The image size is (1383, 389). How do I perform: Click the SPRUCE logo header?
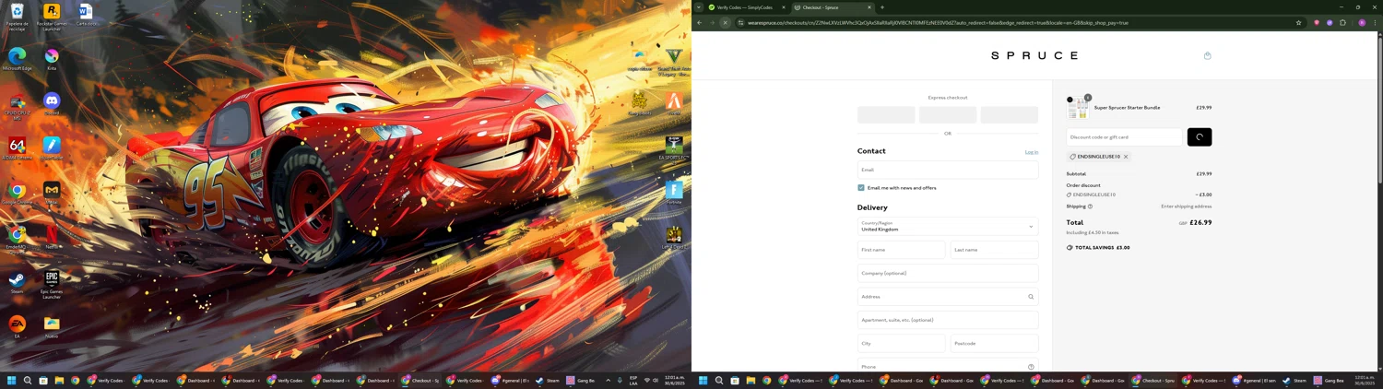click(1034, 55)
